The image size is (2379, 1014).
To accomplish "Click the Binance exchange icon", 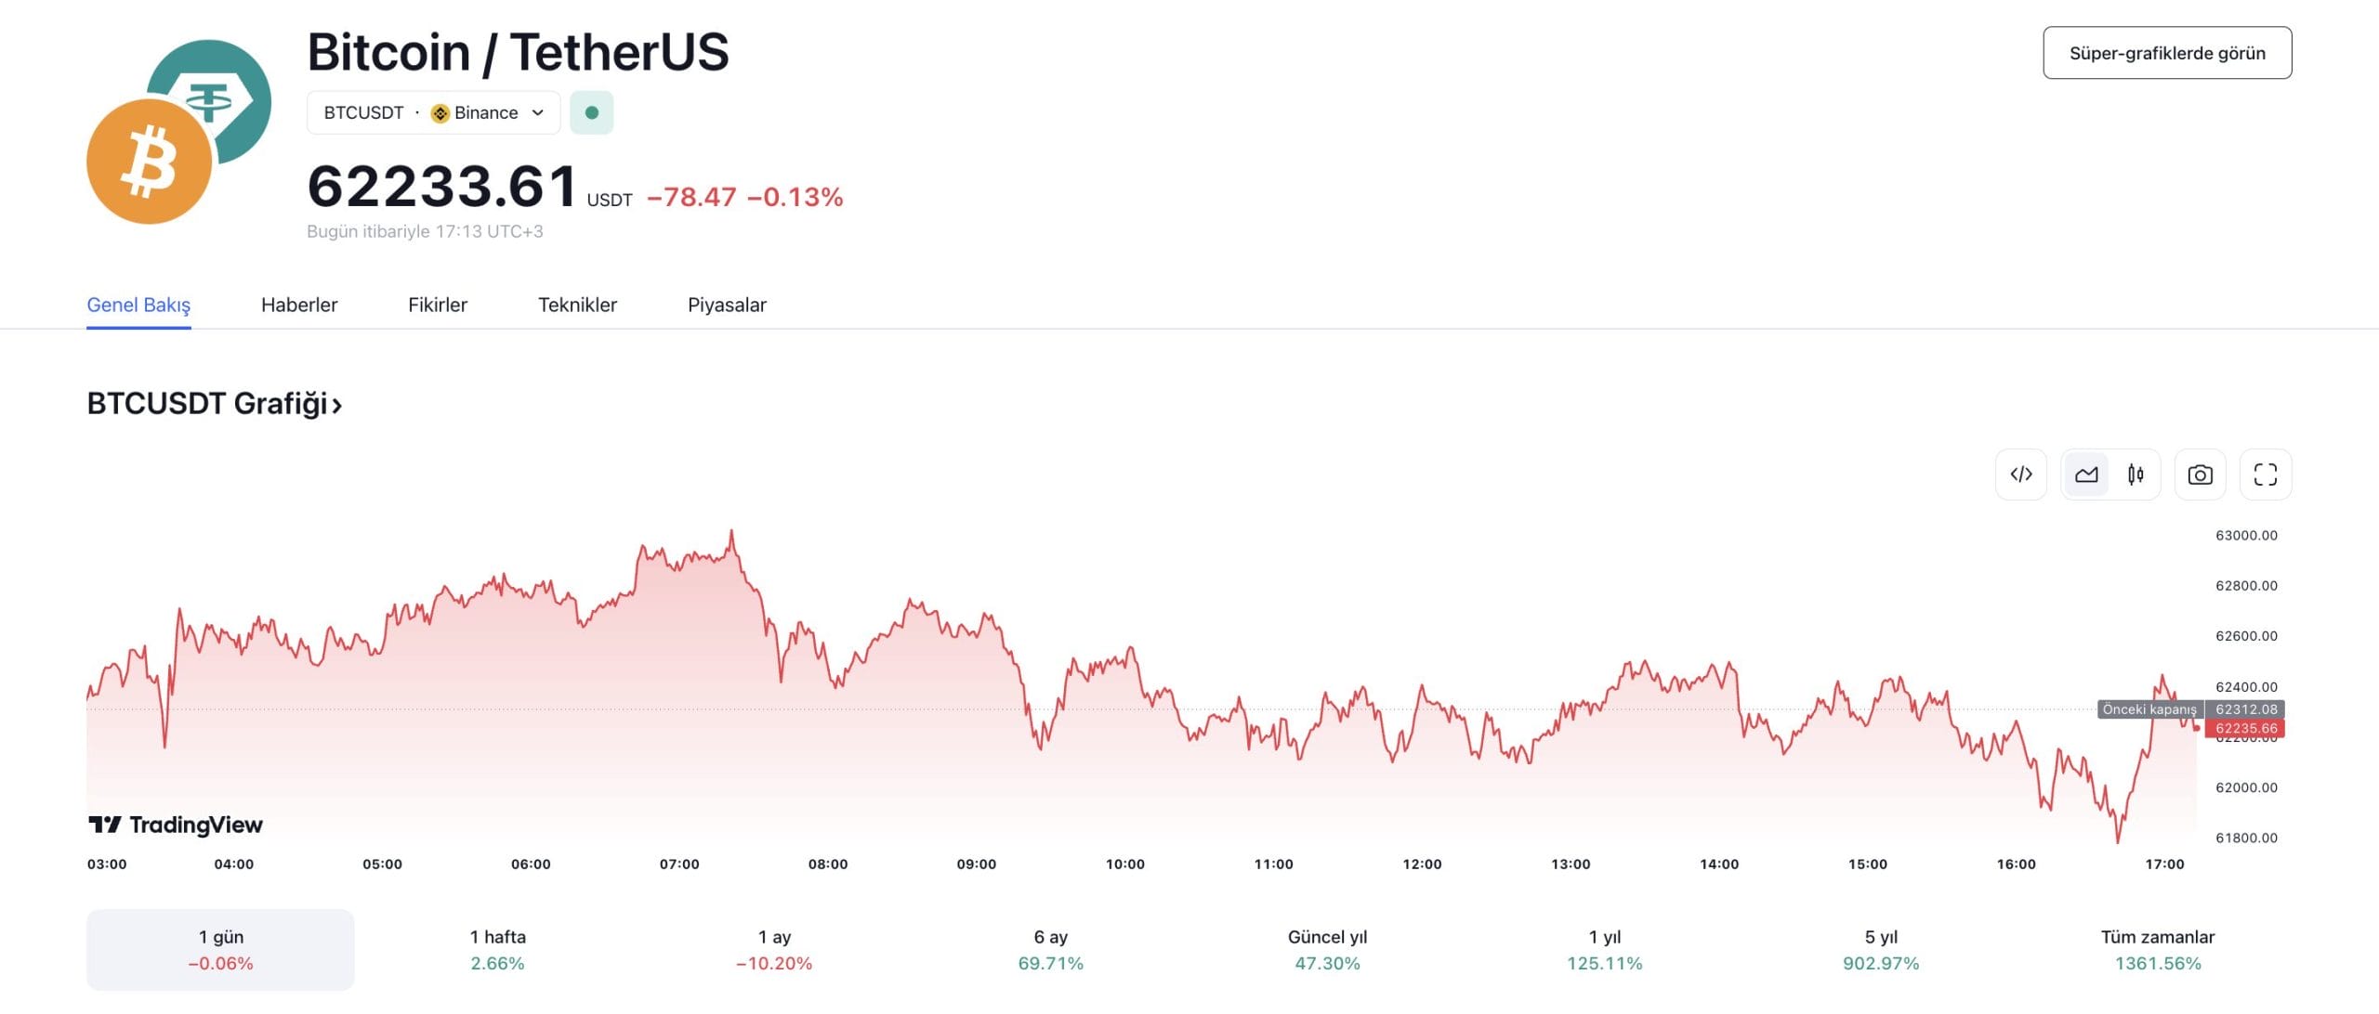I will (440, 112).
